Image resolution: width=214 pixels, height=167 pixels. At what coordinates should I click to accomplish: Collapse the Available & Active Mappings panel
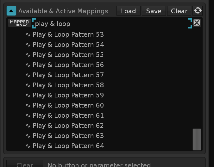coord(11,11)
